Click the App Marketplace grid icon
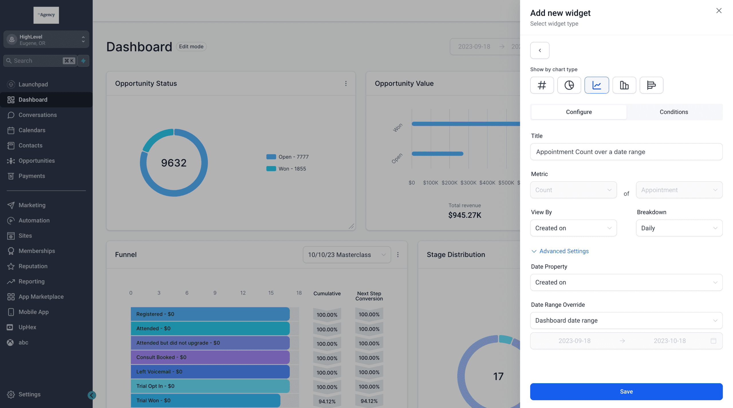This screenshot has height=408, width=733. (x=11, y=297)
